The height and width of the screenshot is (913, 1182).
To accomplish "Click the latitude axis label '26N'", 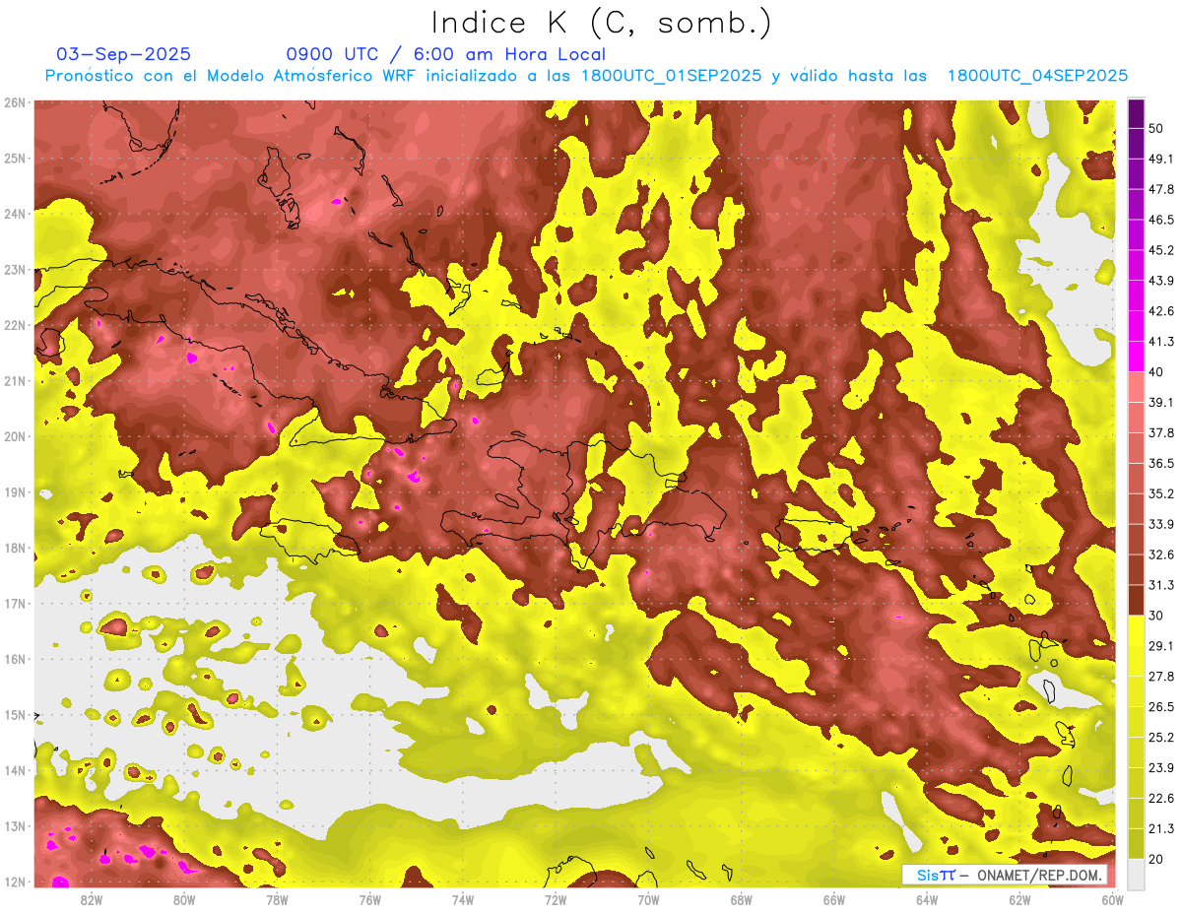I will coord(15,102).
